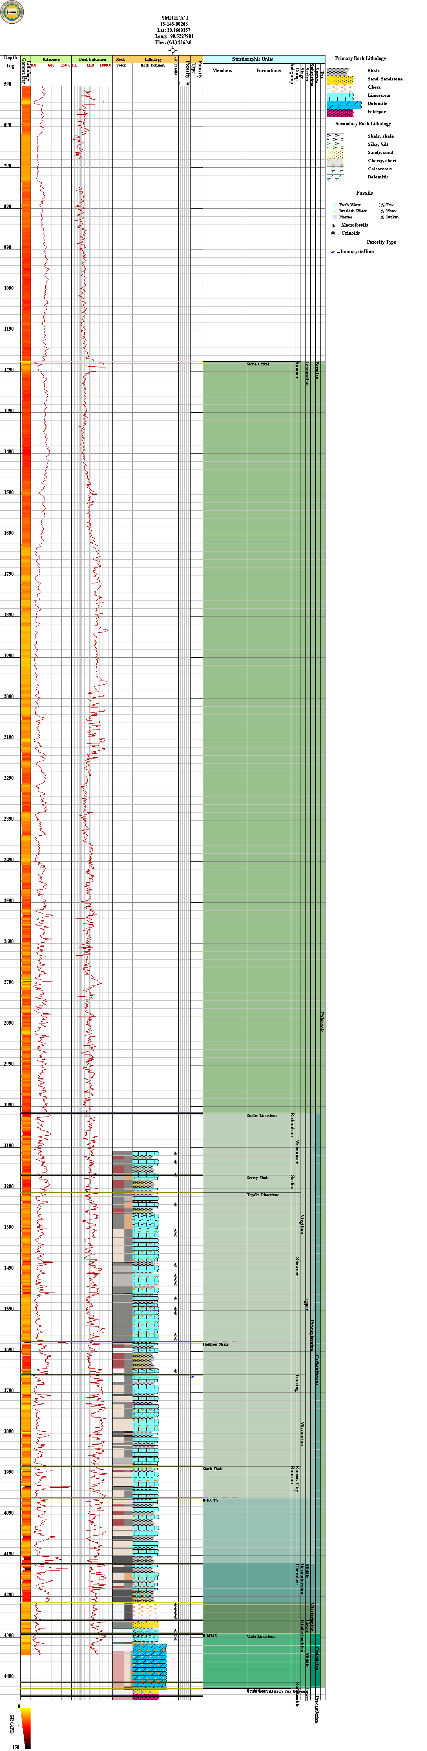The width and height of the screenshot is (427, 1751).
Task: Click the 590 depth label
Action: pos(7,84)
